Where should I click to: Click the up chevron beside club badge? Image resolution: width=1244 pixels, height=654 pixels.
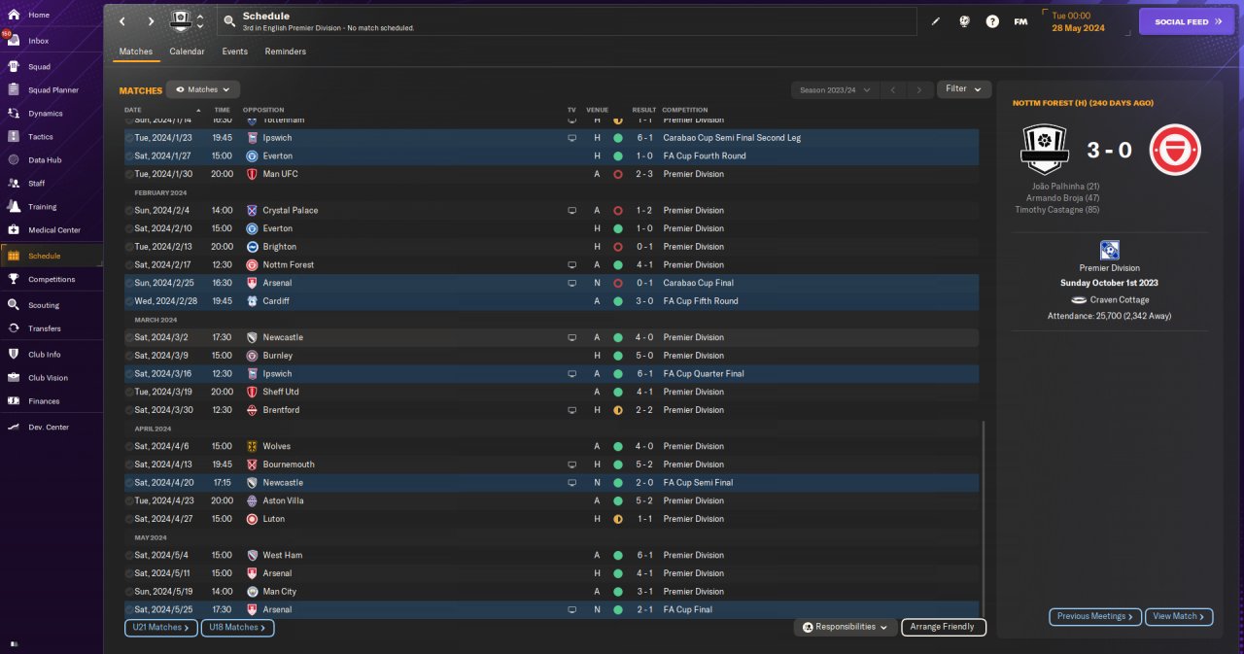click(200, 17)
